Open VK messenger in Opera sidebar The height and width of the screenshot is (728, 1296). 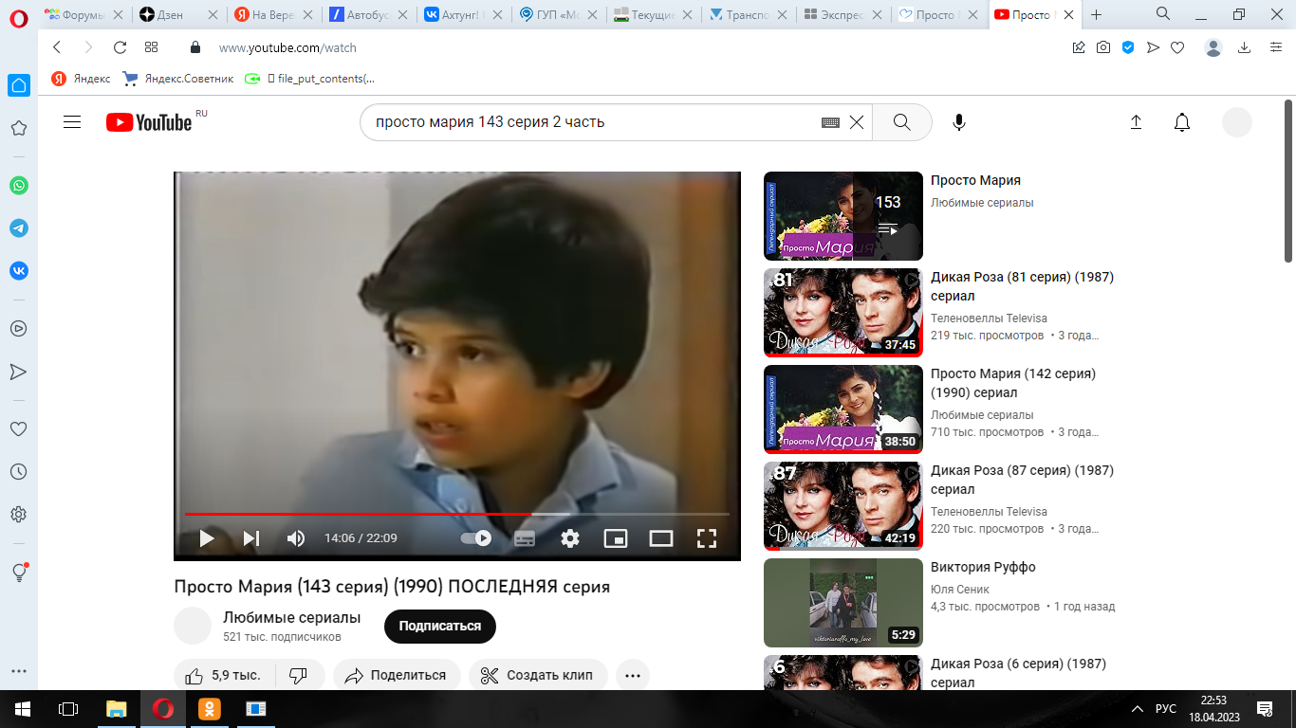click(19, 271)
